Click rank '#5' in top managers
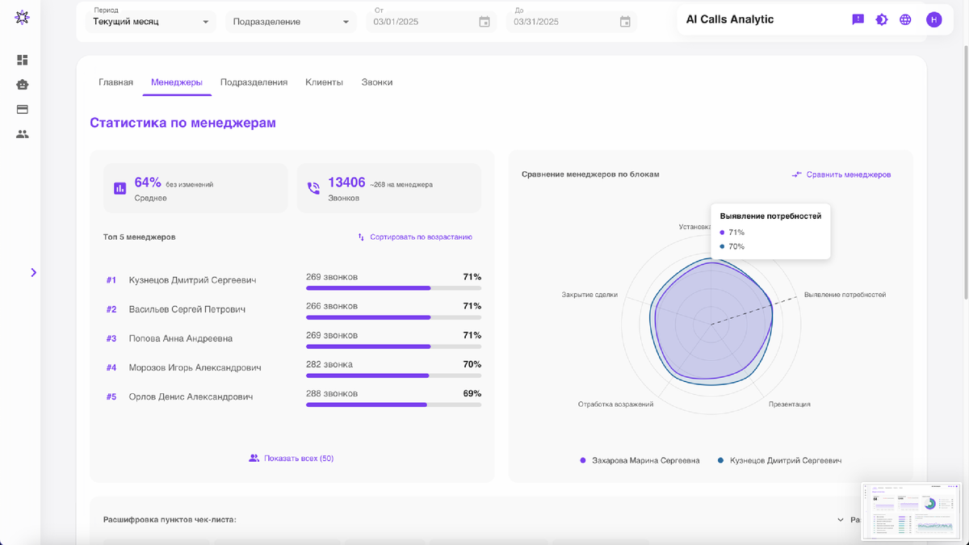Viewport: 969px width, 545px height. point(111,396)
